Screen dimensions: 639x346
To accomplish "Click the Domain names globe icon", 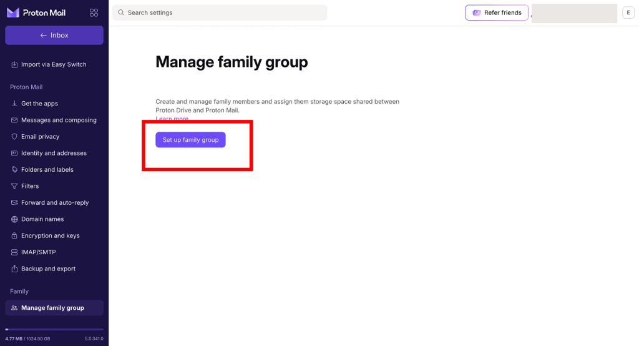I will point(14,219).
